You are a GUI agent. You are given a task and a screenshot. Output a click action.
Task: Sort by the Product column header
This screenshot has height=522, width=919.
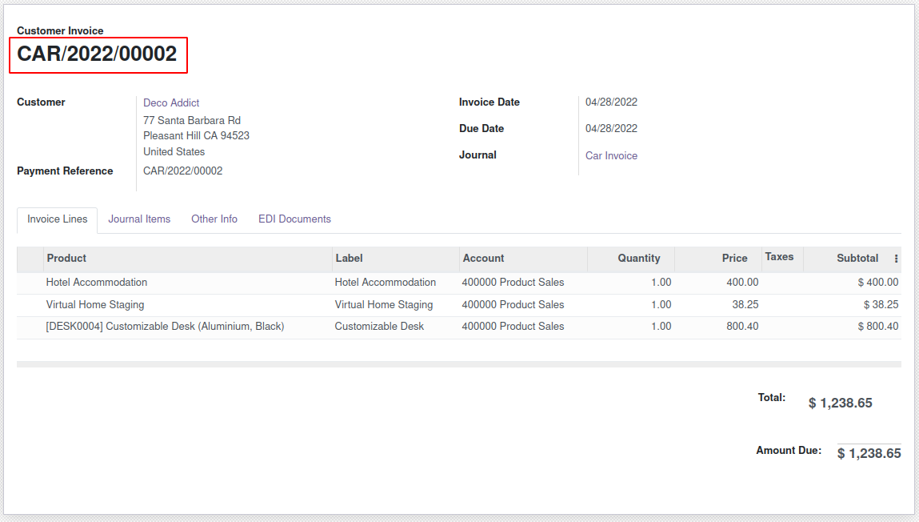[x=67, y=259]
